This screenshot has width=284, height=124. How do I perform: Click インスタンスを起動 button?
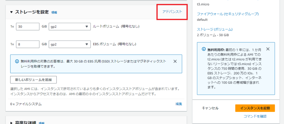click(255, 108)
